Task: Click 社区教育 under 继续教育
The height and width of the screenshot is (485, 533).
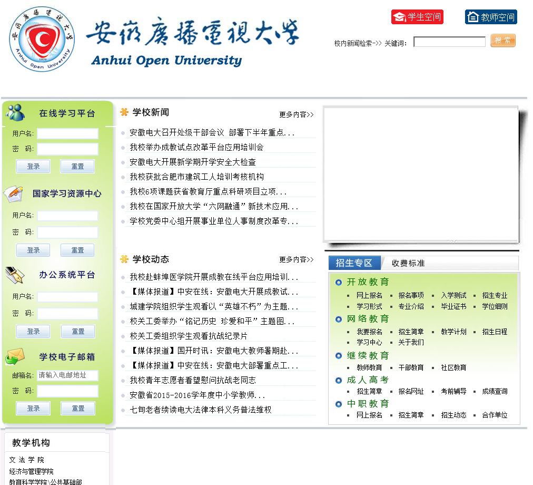Action: tap(453, 367)
